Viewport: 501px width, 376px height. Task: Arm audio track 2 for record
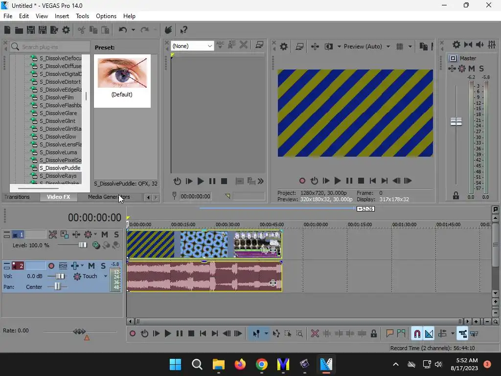(x=51, y=266)
